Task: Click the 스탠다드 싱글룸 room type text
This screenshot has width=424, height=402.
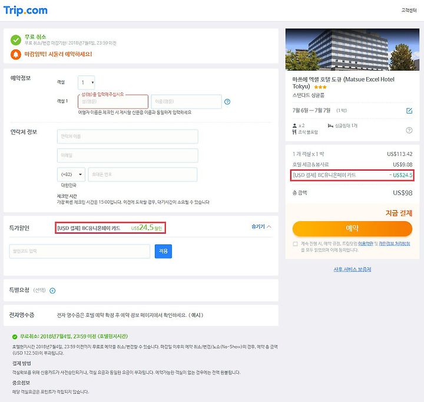Action: tap(308, 95)
